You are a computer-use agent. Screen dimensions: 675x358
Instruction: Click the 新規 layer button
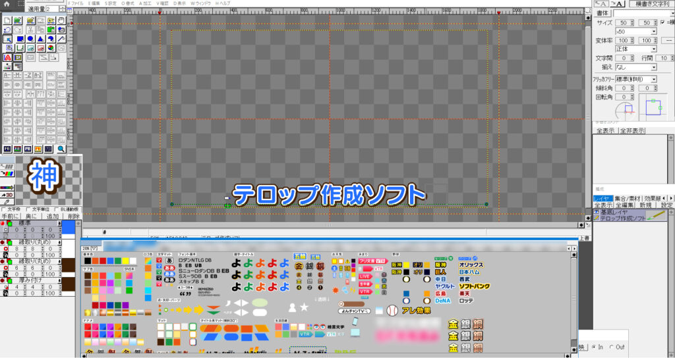tap(645, 205)
